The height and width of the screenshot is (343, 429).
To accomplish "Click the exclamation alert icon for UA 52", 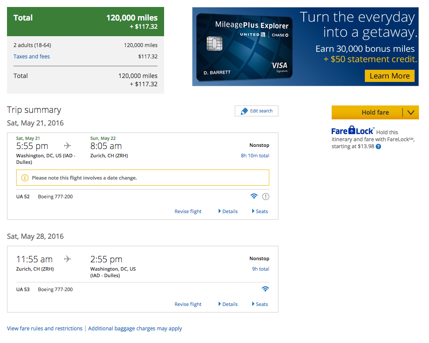I will (266, 197).
